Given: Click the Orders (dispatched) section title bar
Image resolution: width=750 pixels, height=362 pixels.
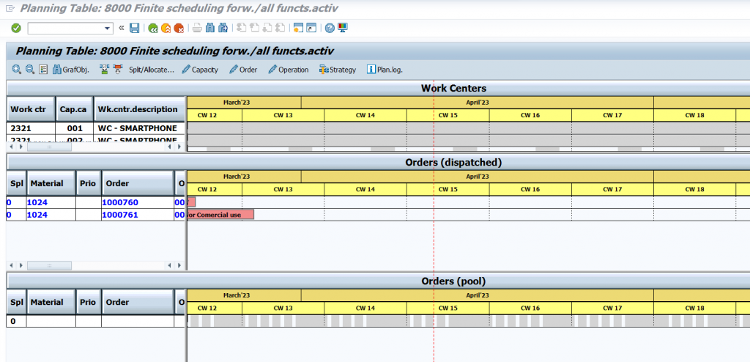Looking at the screenshot, I should click(378, 163).
